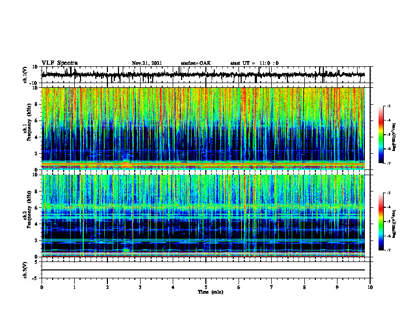Click the "4" kHz tick on ch.2 frequency axis
The height and width of the screenshot is (322, 417).
point(37,224)
